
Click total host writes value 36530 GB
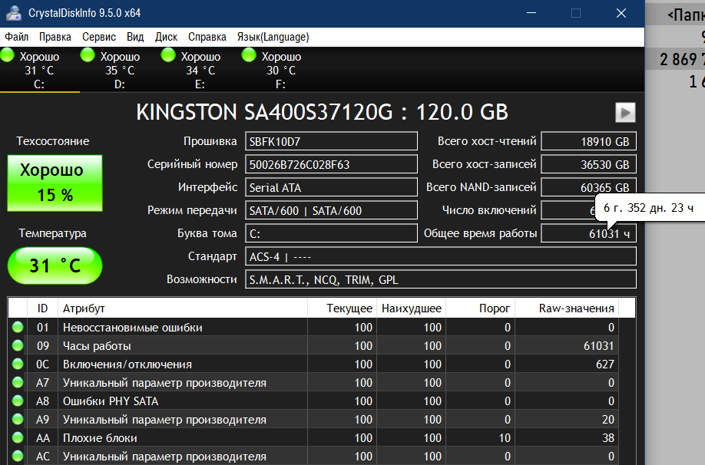(588, 164)
